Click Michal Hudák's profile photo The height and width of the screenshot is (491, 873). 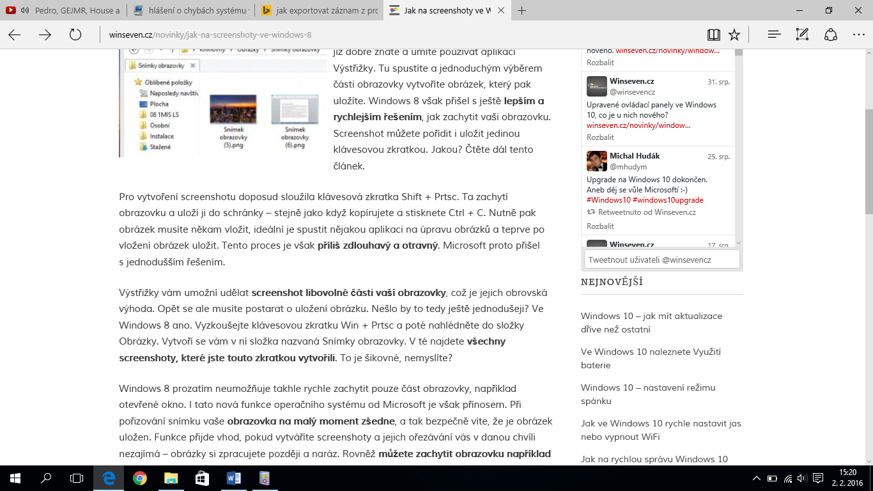click(x=596, y=161)
